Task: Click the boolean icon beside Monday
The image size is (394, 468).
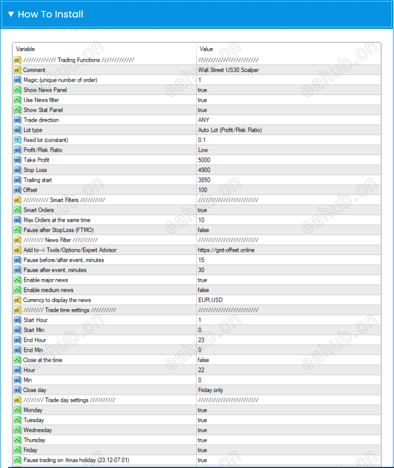Action: point(17,410)
